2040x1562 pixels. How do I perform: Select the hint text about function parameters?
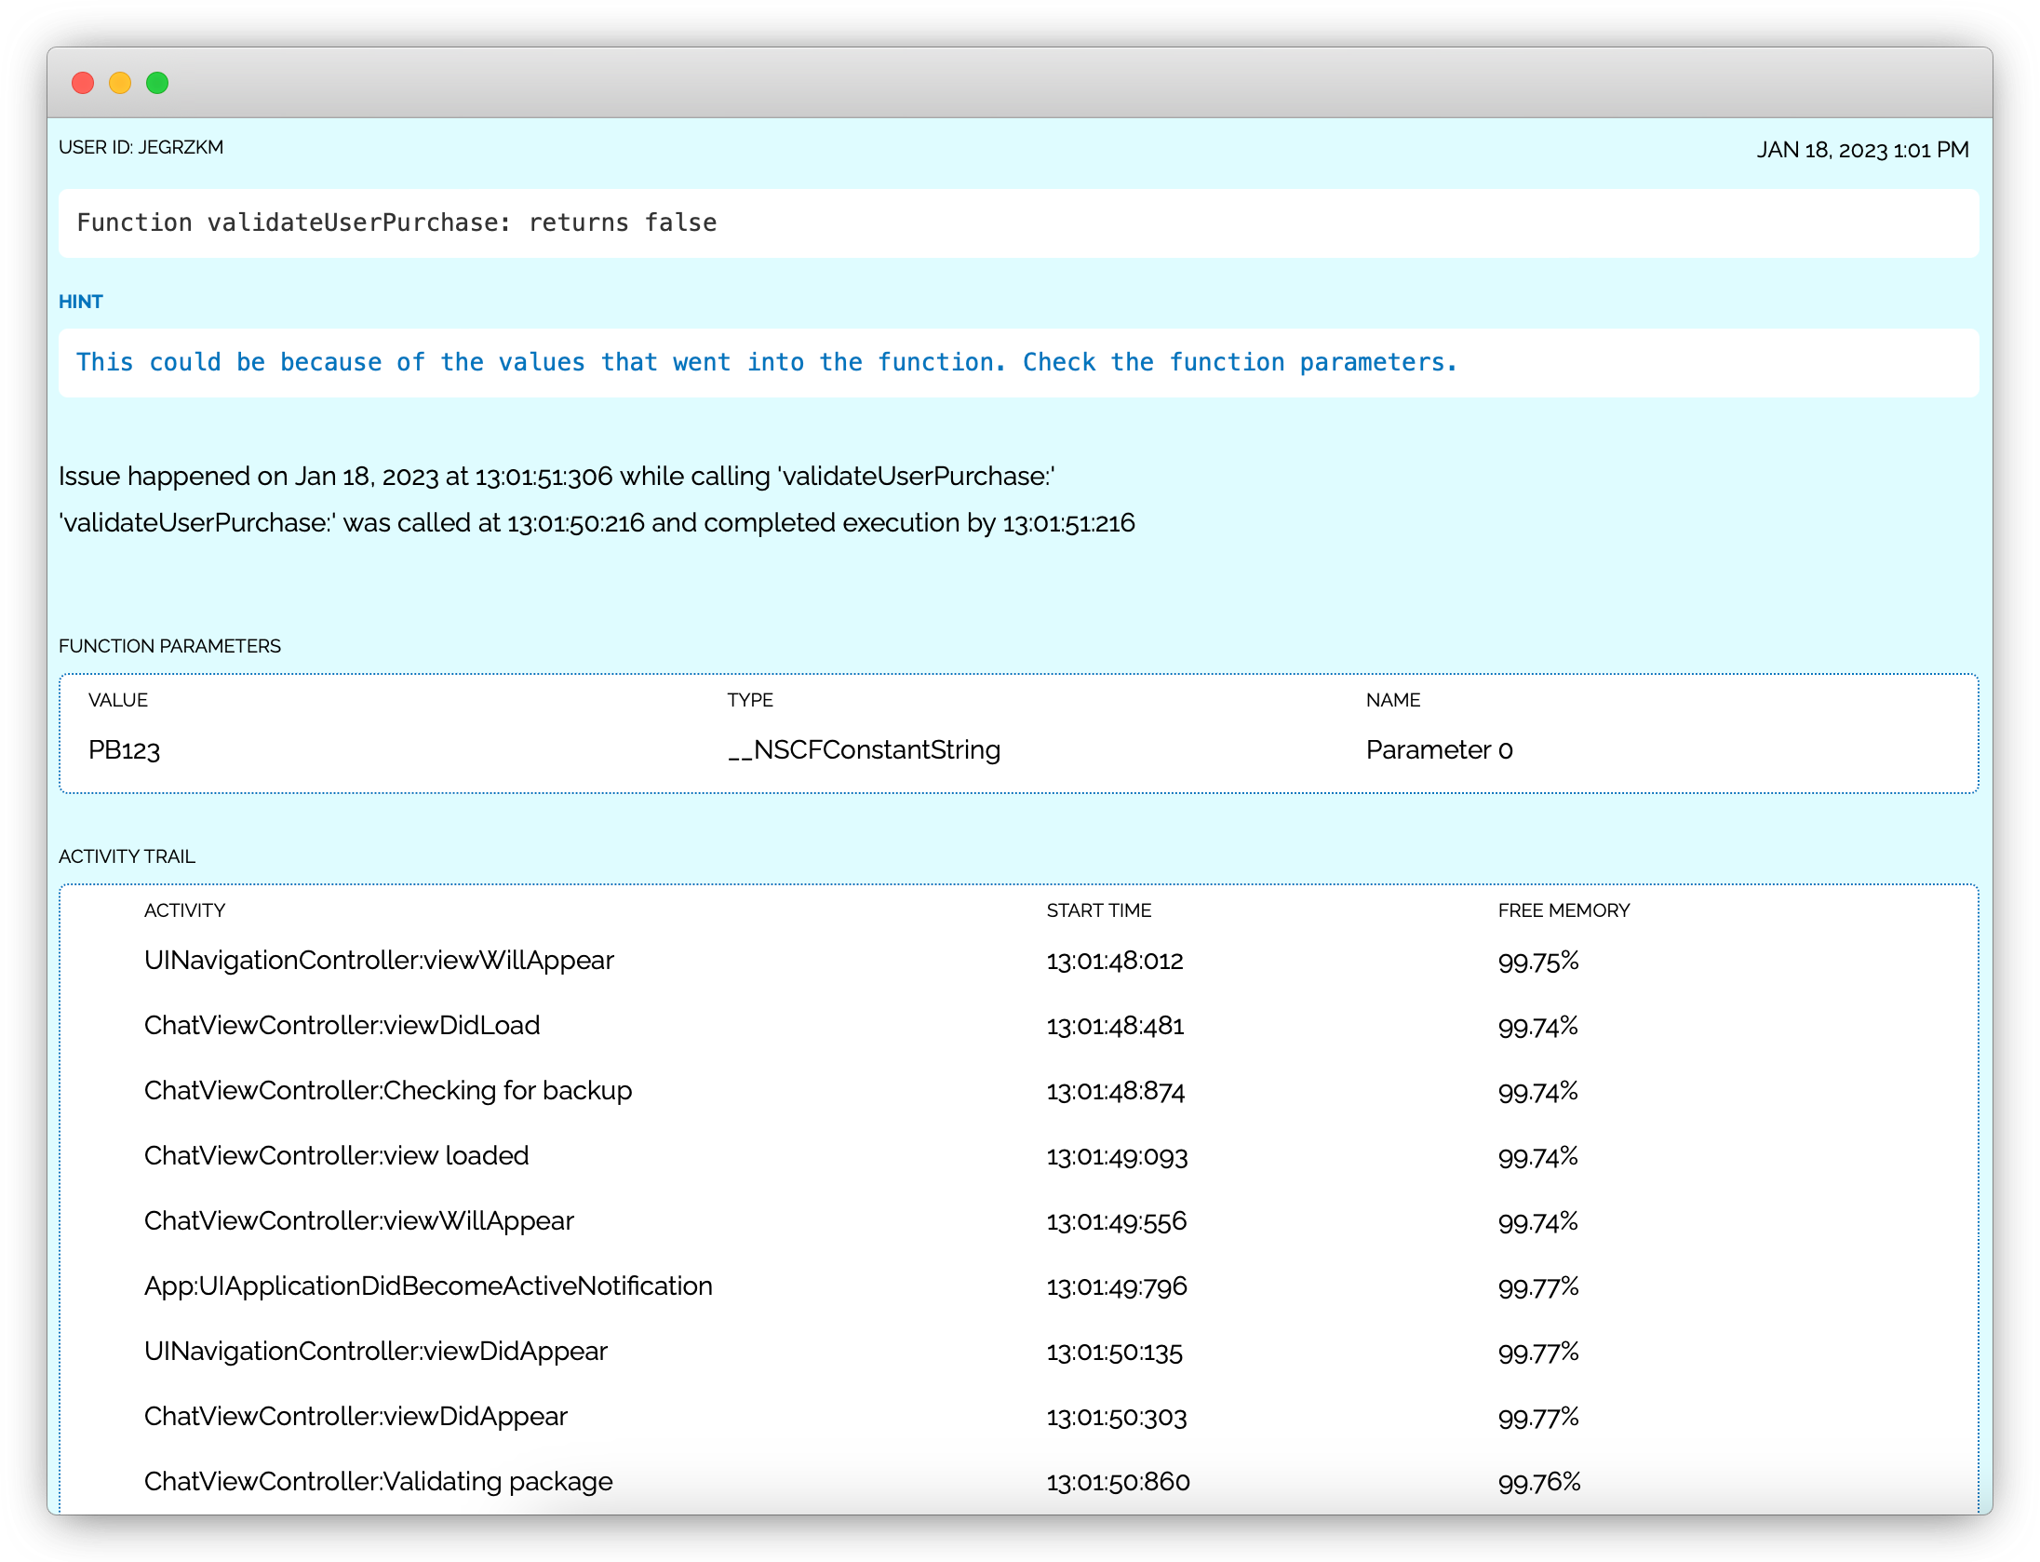coord(766,362)
